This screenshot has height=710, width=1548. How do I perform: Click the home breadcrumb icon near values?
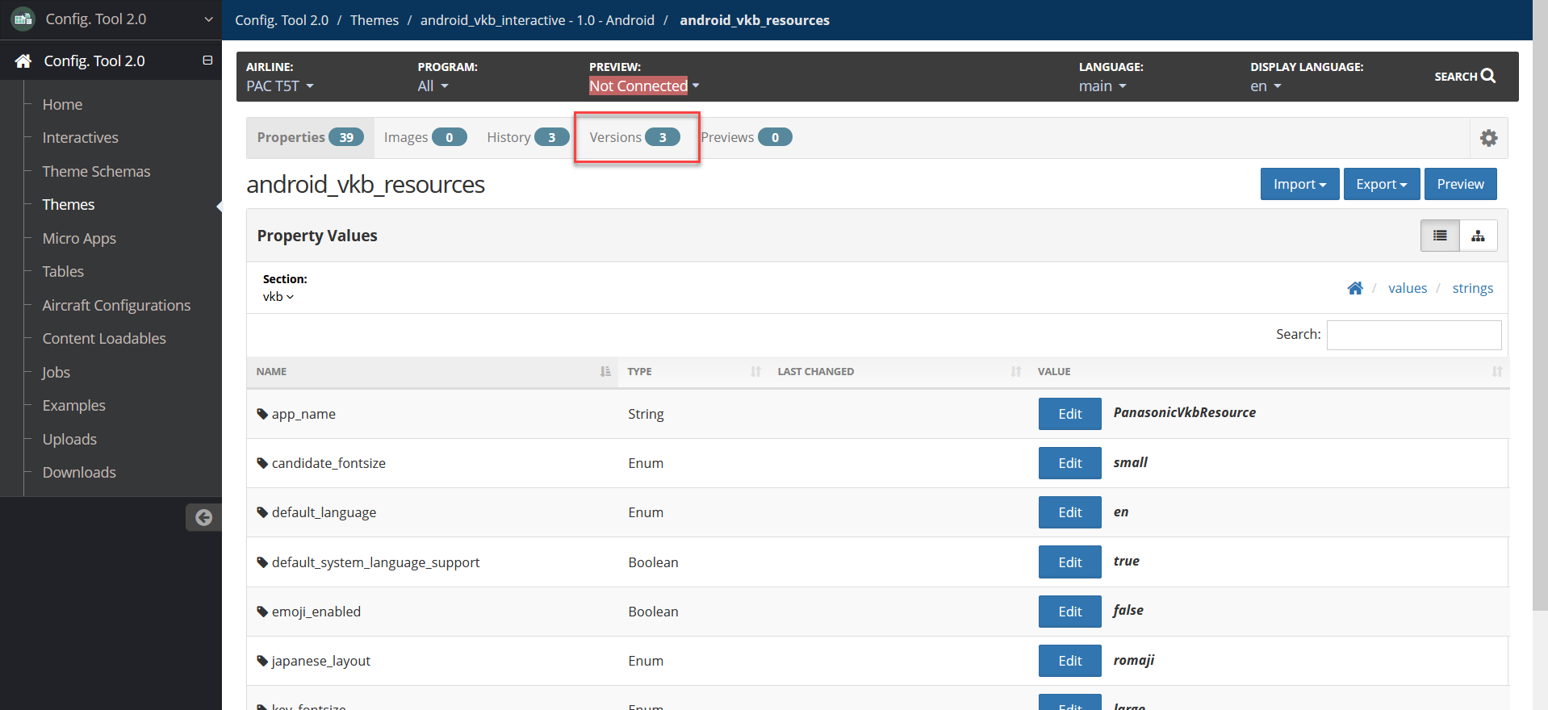pyautogui.click(x=1355, y=288)
